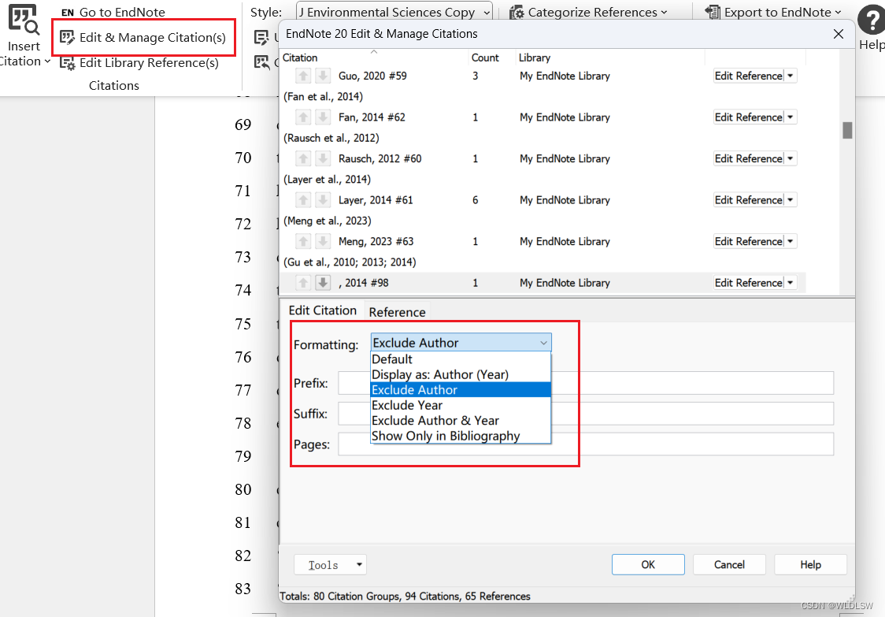Image resolution: width=885 pixels, height=617 pixels.
Task: Open the Tools dropdown button
Action: [330, 564]
